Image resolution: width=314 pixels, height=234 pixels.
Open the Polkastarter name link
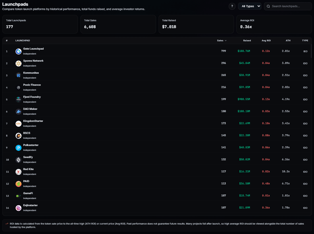[x=31, y=145]
